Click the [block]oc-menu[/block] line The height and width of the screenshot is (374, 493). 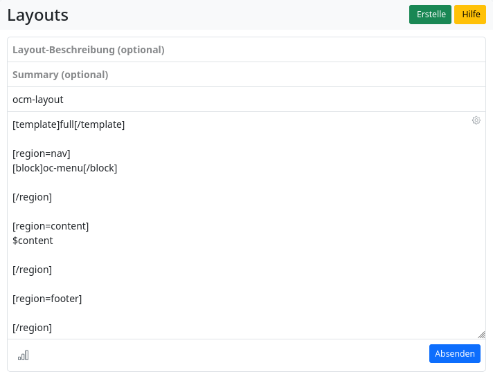(65, 168)
